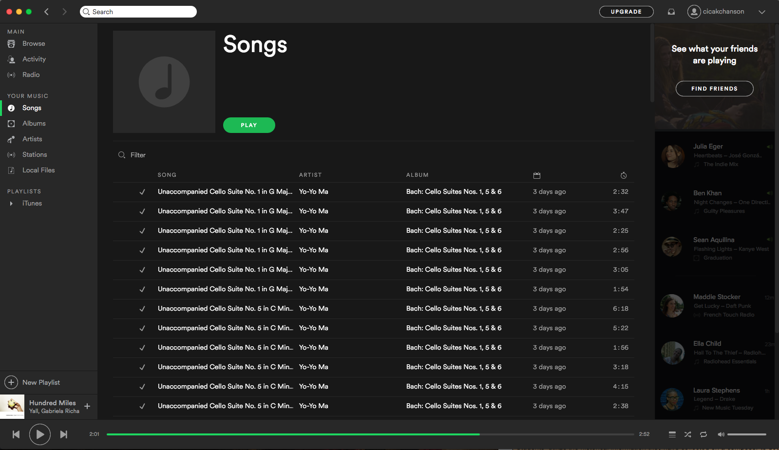
Task: Skip to previous track
Action: click(16, 434)
